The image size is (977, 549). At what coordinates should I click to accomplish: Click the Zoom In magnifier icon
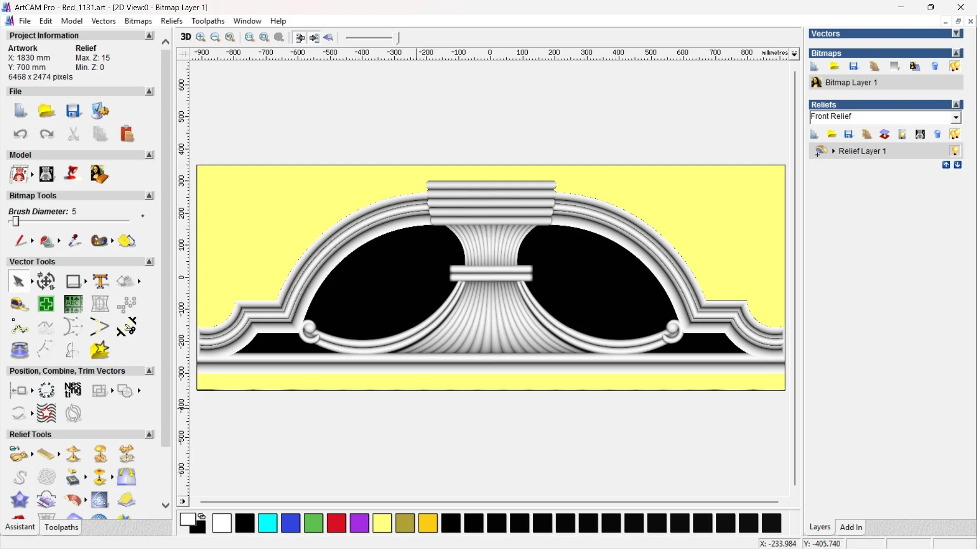coord(200,37)
